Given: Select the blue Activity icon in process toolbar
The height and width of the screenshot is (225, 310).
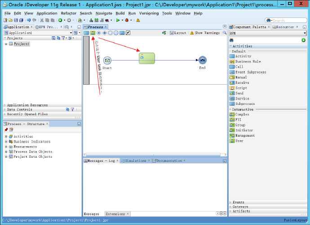Looking at the screenshot, I should tap(86, 33).
